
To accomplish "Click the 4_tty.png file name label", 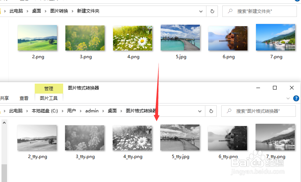I will pyautogui.click(x=133, y=157).
